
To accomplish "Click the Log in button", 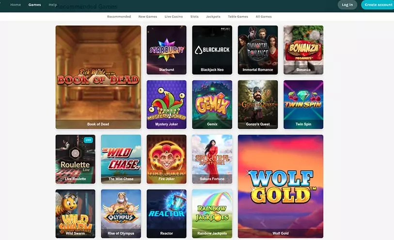I will (347, 5).
